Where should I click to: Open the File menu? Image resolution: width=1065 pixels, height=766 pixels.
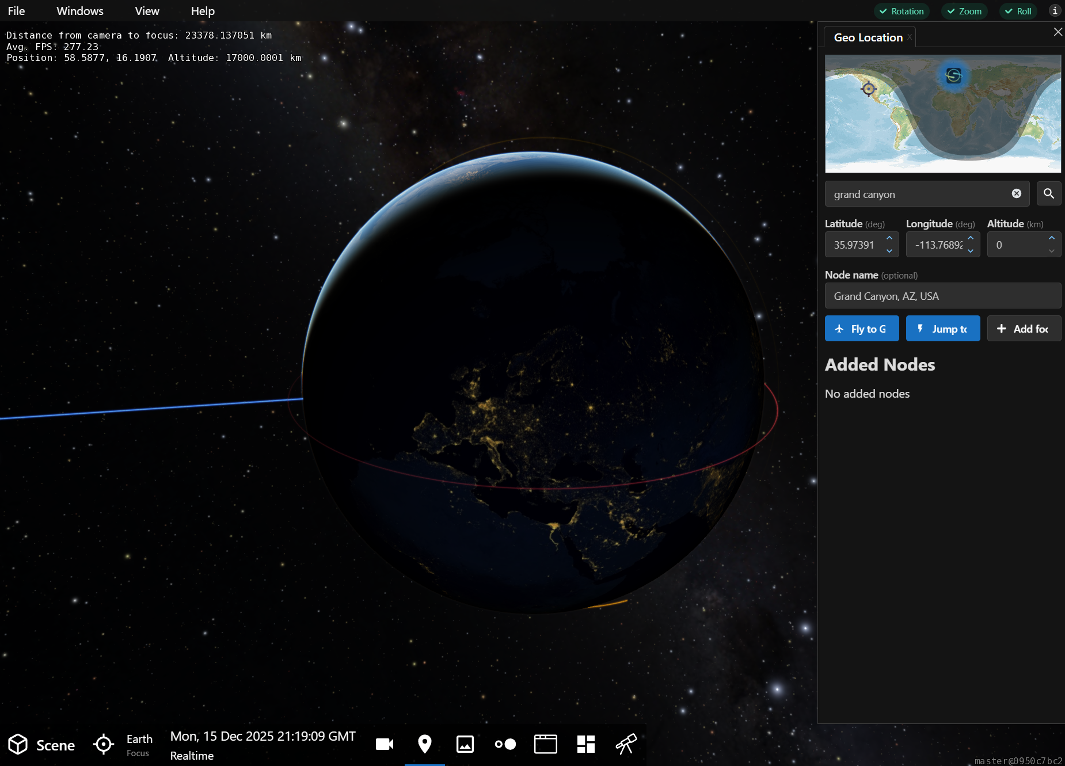point(16,11)
